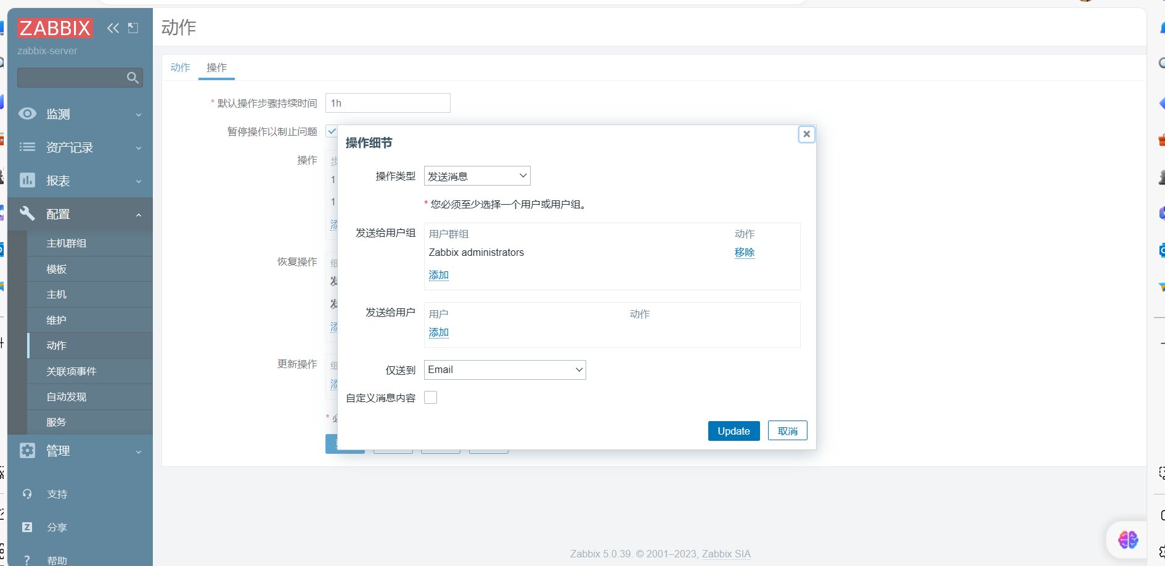The height and width of the screenshot is (566, 1165).
Task: Expand chevron on the 管理 row
Action: [139, 452]
